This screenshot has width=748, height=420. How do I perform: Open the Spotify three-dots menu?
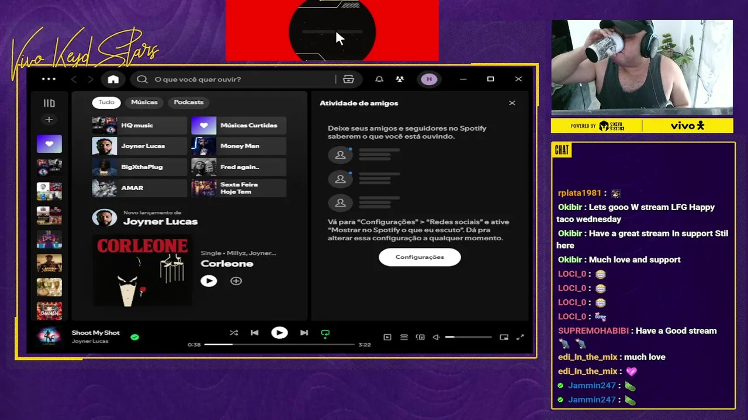point(49,79)
